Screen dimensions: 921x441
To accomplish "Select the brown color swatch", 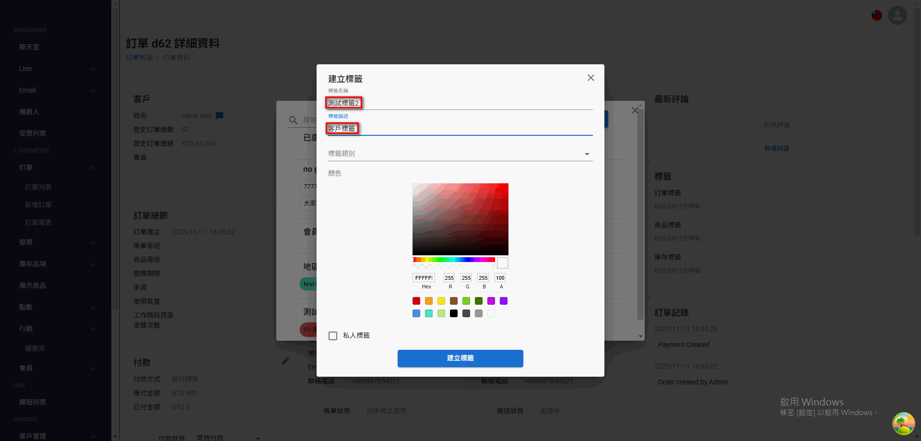I will 454,301.
